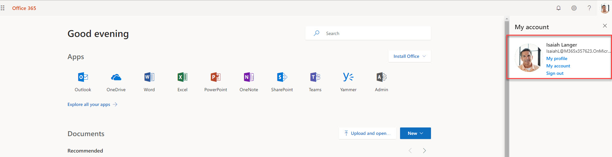Open the app launcher waffle menu
The height and width of the screenshot is (157, 612).
pyautogui.click(x=2, y=8)
